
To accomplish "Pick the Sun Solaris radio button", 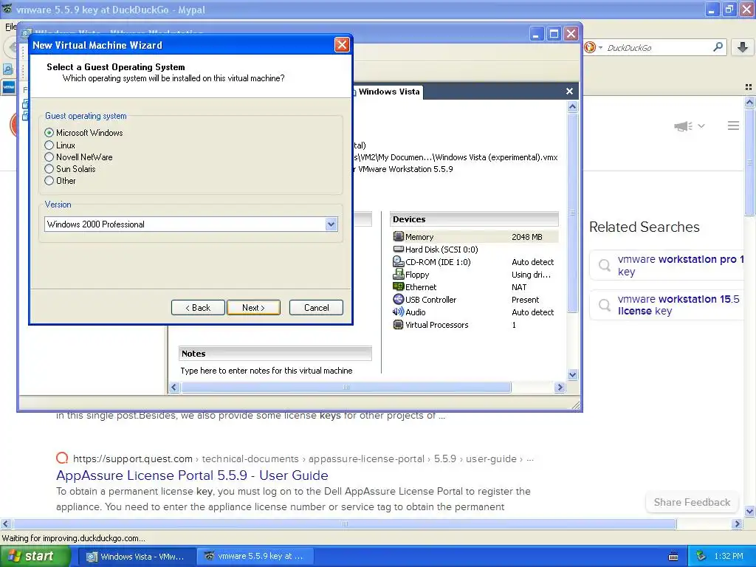I will pos(49,169).
